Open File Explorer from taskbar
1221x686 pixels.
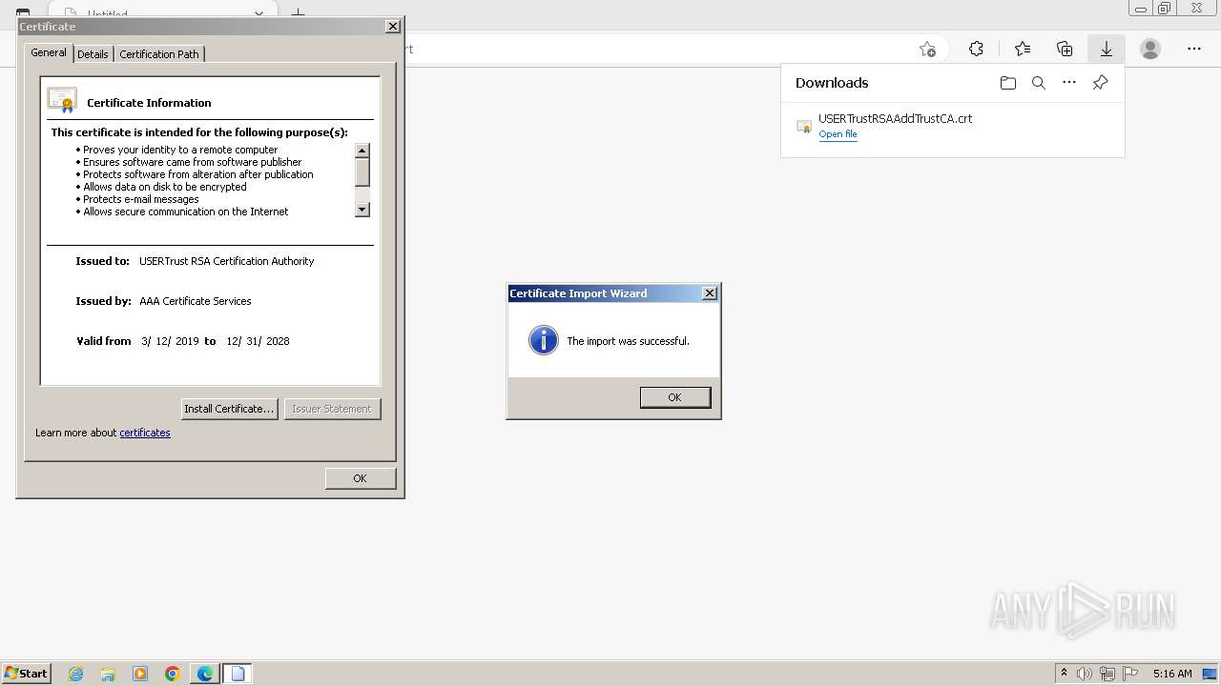(108, 674)
